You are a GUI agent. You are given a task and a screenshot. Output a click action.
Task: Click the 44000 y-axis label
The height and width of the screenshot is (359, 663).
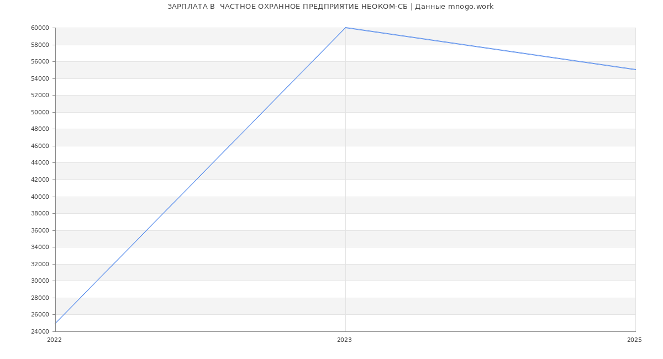pyautogui.click(x=40, y=163)
